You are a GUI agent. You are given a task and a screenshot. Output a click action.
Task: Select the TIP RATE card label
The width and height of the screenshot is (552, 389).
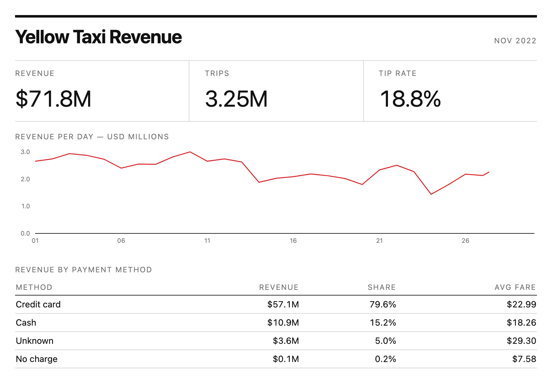[398, 73]
